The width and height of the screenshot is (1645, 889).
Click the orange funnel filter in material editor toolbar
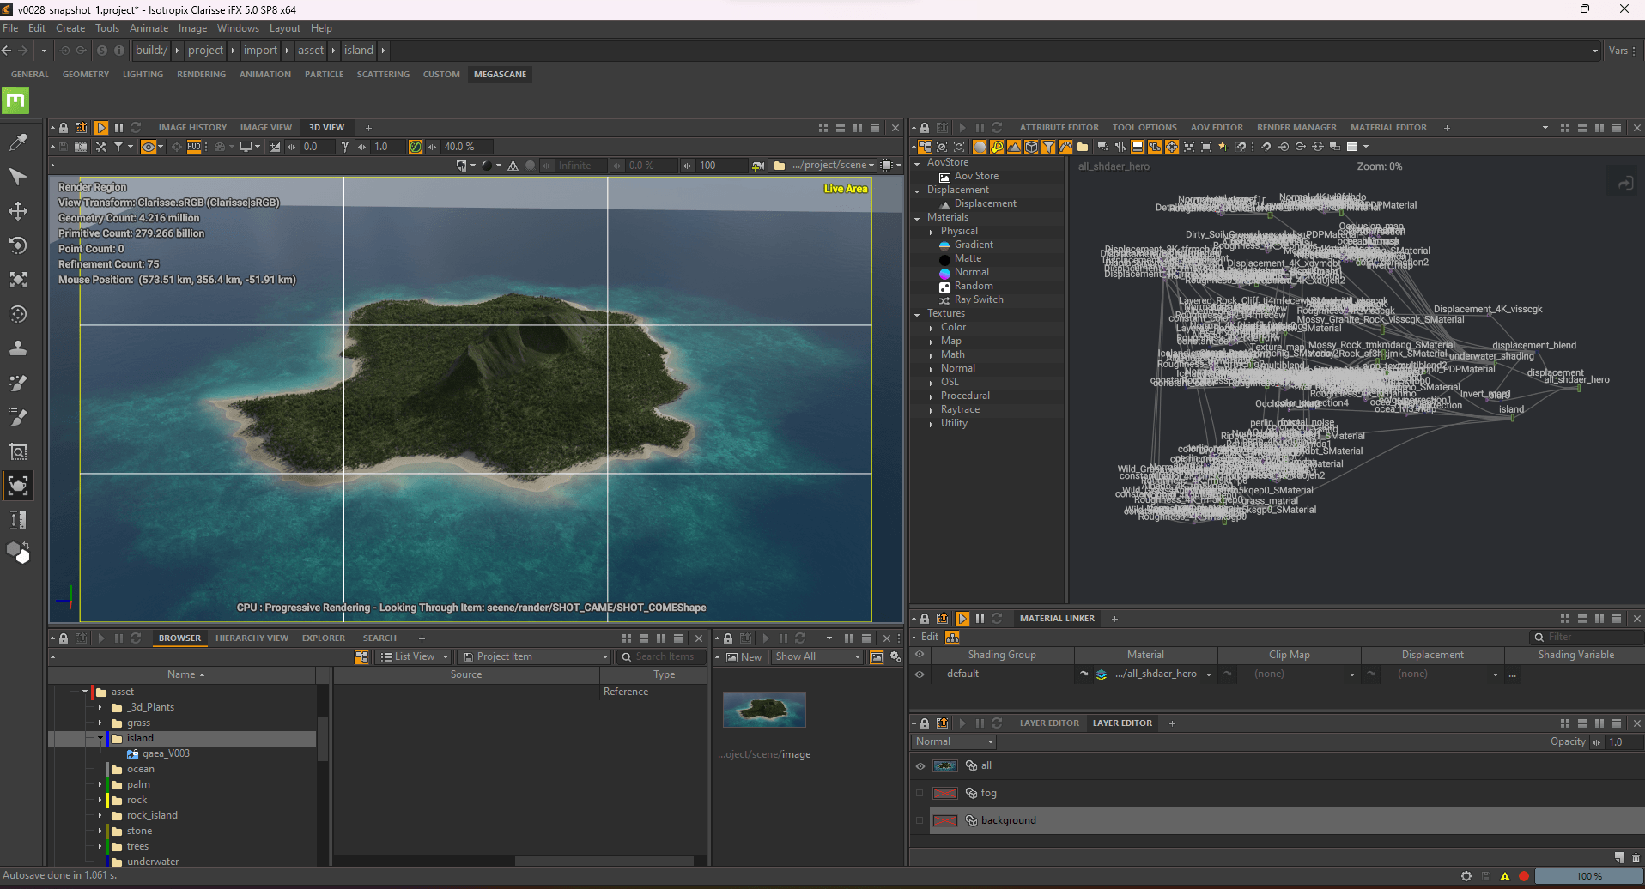1048,147
